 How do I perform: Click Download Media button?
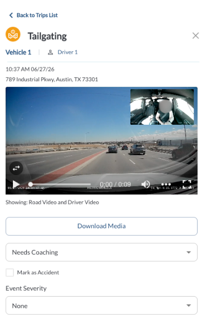tap(101, 226)
